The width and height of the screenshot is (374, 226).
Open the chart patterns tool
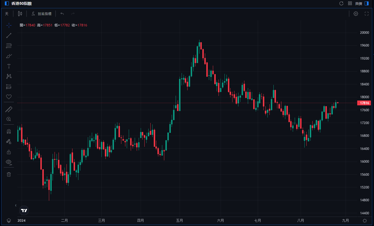tap(9, 76)
